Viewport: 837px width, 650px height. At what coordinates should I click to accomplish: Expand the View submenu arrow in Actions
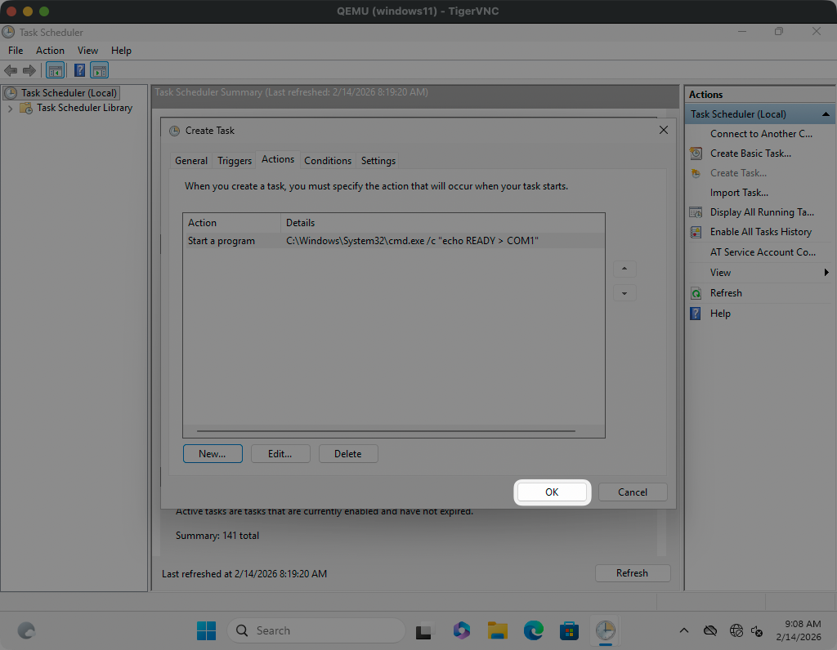click(826, 273)
